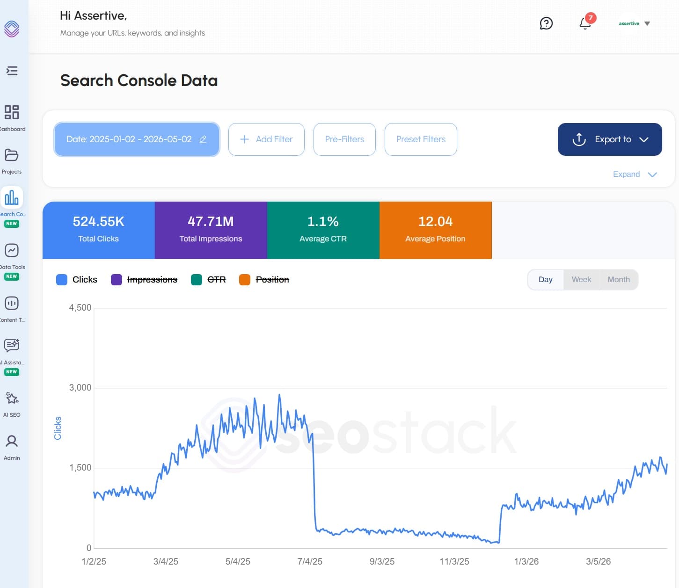Toggle the Position series in legend
The image size is (679, 588).
coord(264,280)
